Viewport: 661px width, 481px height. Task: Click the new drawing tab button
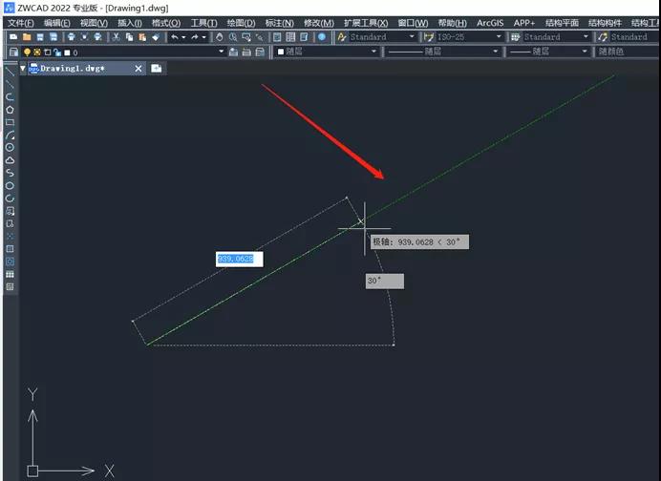157,68
